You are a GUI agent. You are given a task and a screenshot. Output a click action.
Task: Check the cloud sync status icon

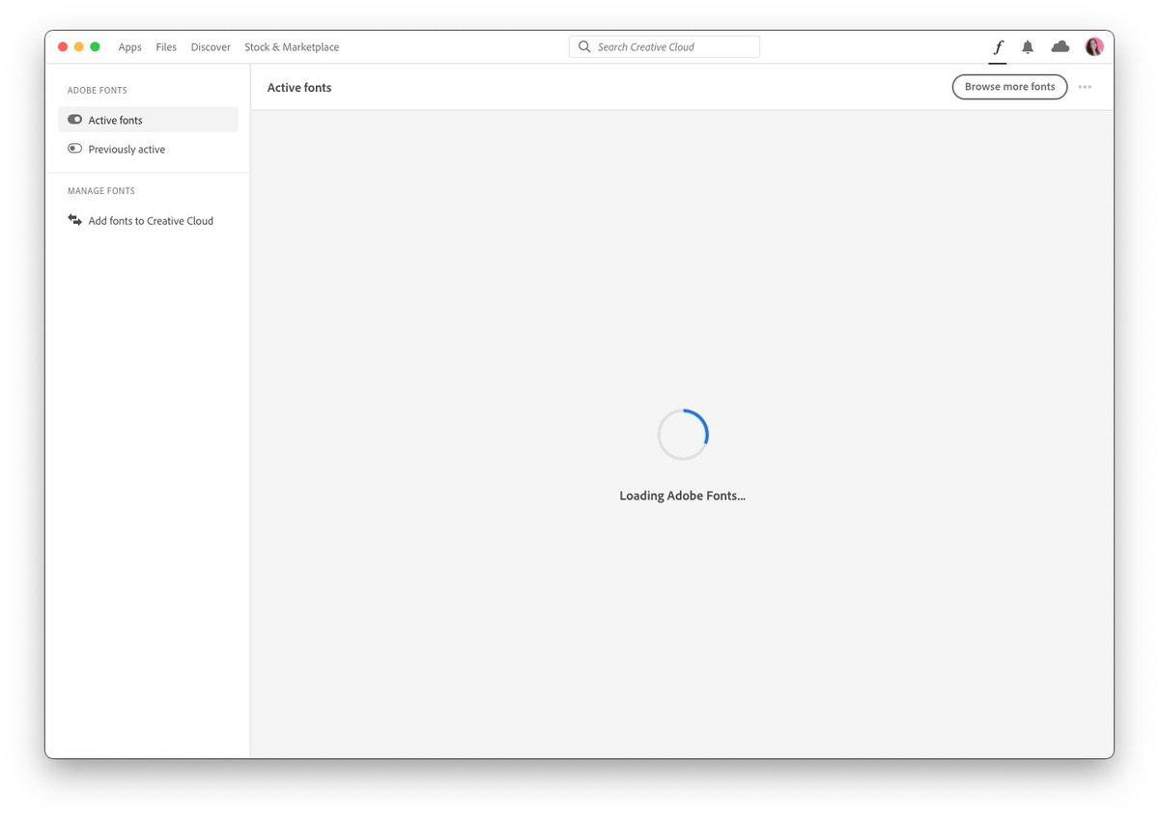(x=1060, y=46)
